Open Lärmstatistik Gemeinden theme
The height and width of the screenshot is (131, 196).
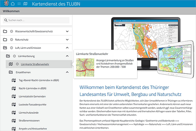tap(32, 97)
